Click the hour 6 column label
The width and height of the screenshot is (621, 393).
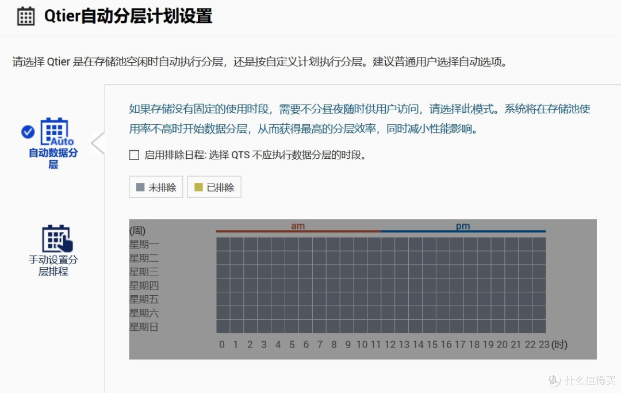(x=306, y=345)
